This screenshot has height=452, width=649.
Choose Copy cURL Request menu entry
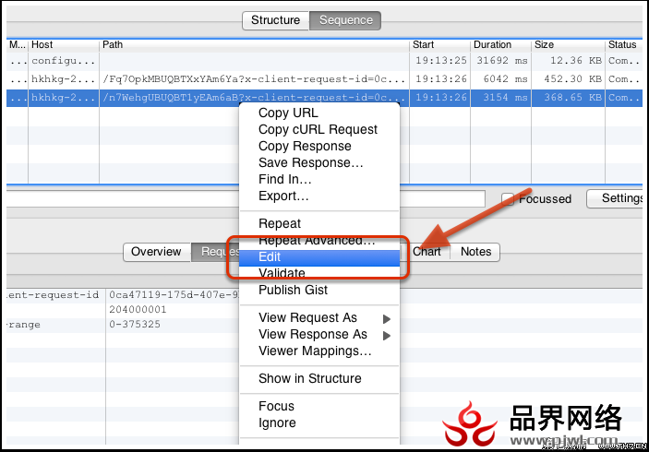tap(318, 129)
